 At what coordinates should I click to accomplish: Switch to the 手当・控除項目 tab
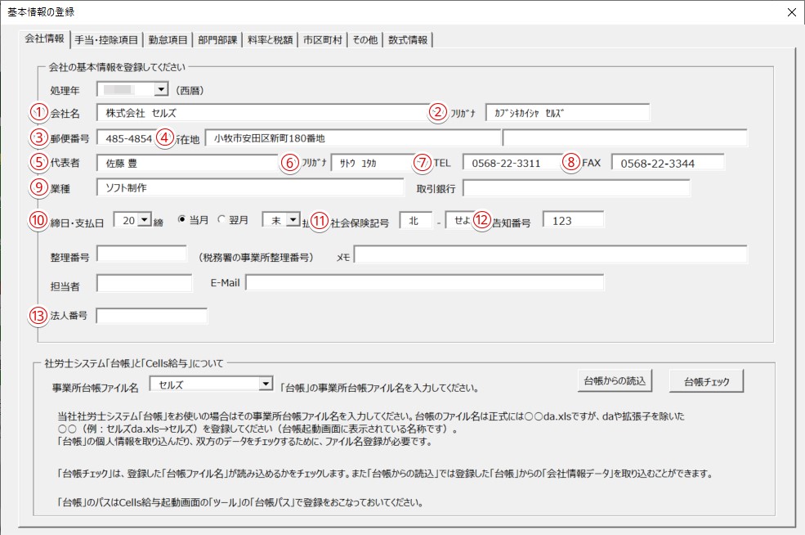click(x=106, y=39)
